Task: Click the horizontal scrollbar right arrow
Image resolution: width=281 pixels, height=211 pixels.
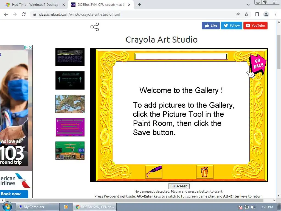Action: pyautogui.click(x=274, y=200)
